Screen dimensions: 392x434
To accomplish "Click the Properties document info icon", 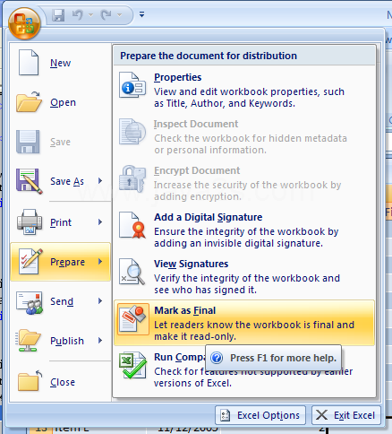I will click(132, 84).
